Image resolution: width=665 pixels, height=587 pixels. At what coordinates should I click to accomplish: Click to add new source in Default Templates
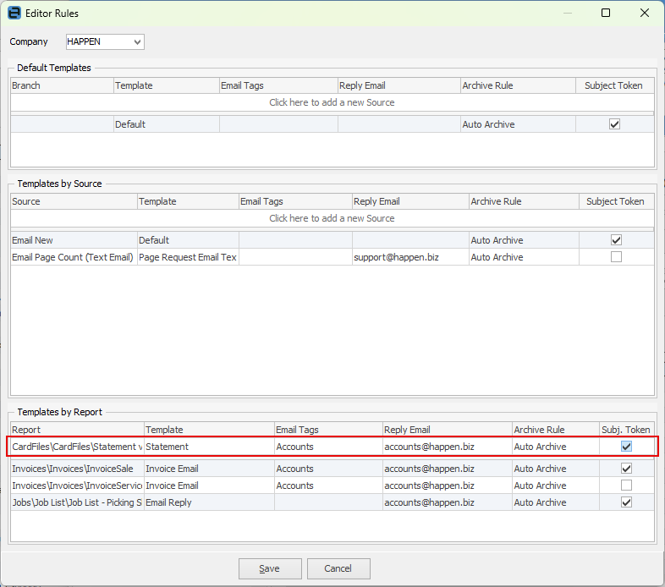[x=332, y=102]
